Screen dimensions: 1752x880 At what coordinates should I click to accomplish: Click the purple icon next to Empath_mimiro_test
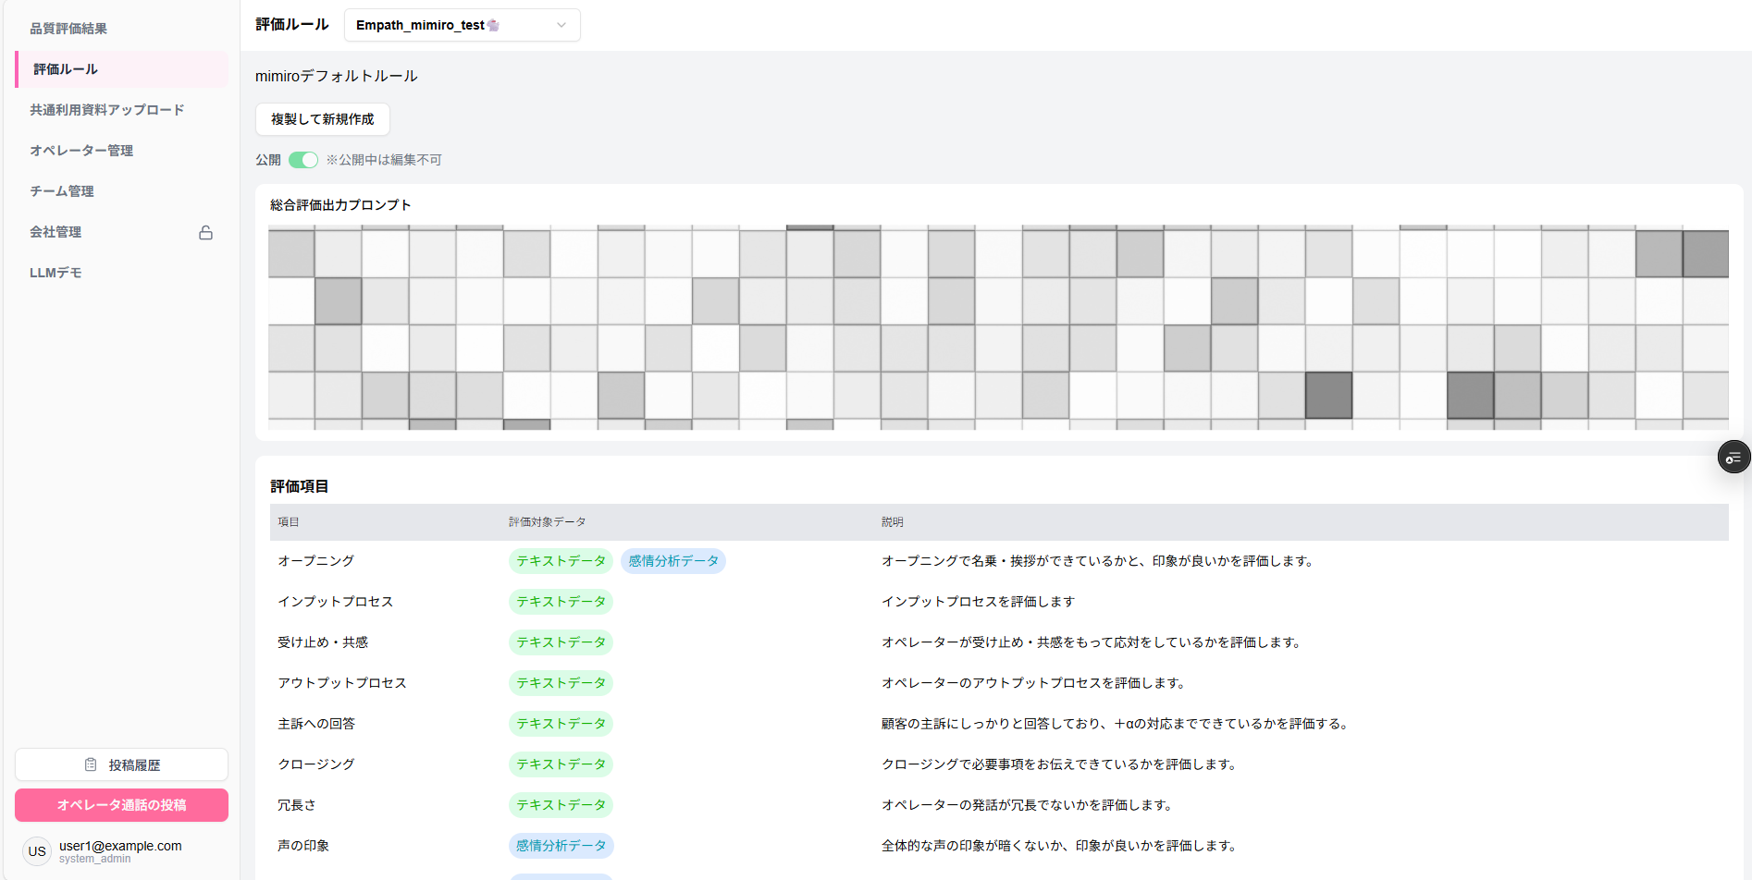pyautogui.click(x=494, y=26)
